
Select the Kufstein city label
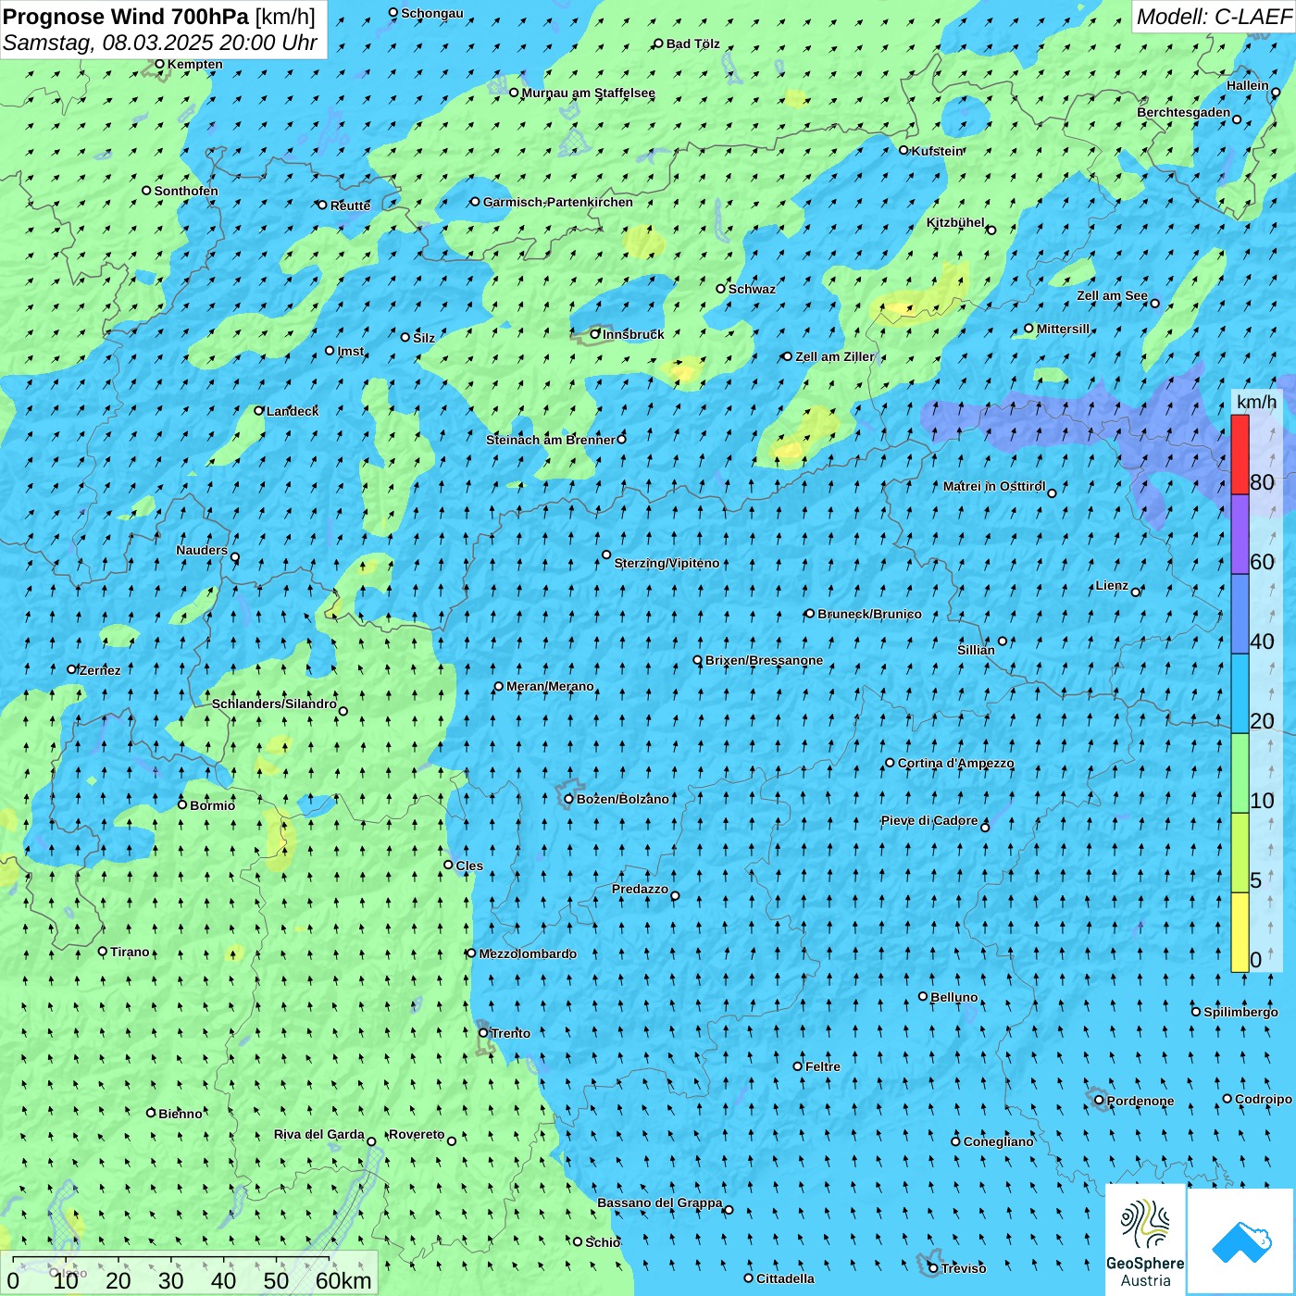[x=938, y=151]
